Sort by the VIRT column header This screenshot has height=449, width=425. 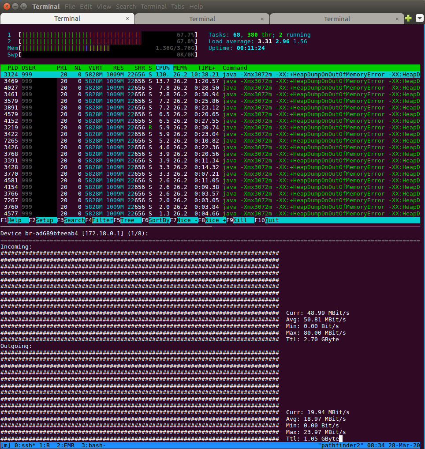tap(96, 68)
